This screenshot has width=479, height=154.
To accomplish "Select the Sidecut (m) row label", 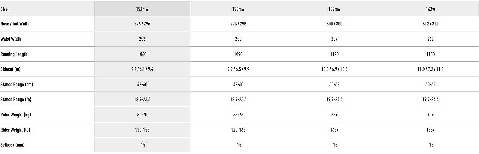I will click(x=11, y=69).
